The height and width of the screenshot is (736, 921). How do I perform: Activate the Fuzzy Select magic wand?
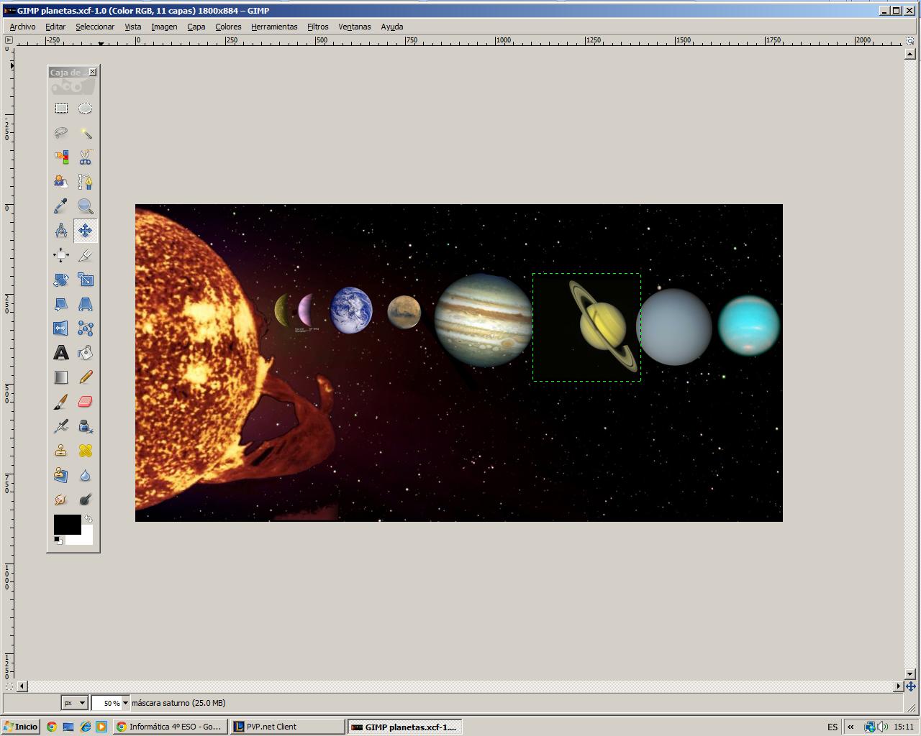(86, 133)
